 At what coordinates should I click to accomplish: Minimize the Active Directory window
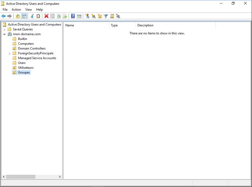221,3
